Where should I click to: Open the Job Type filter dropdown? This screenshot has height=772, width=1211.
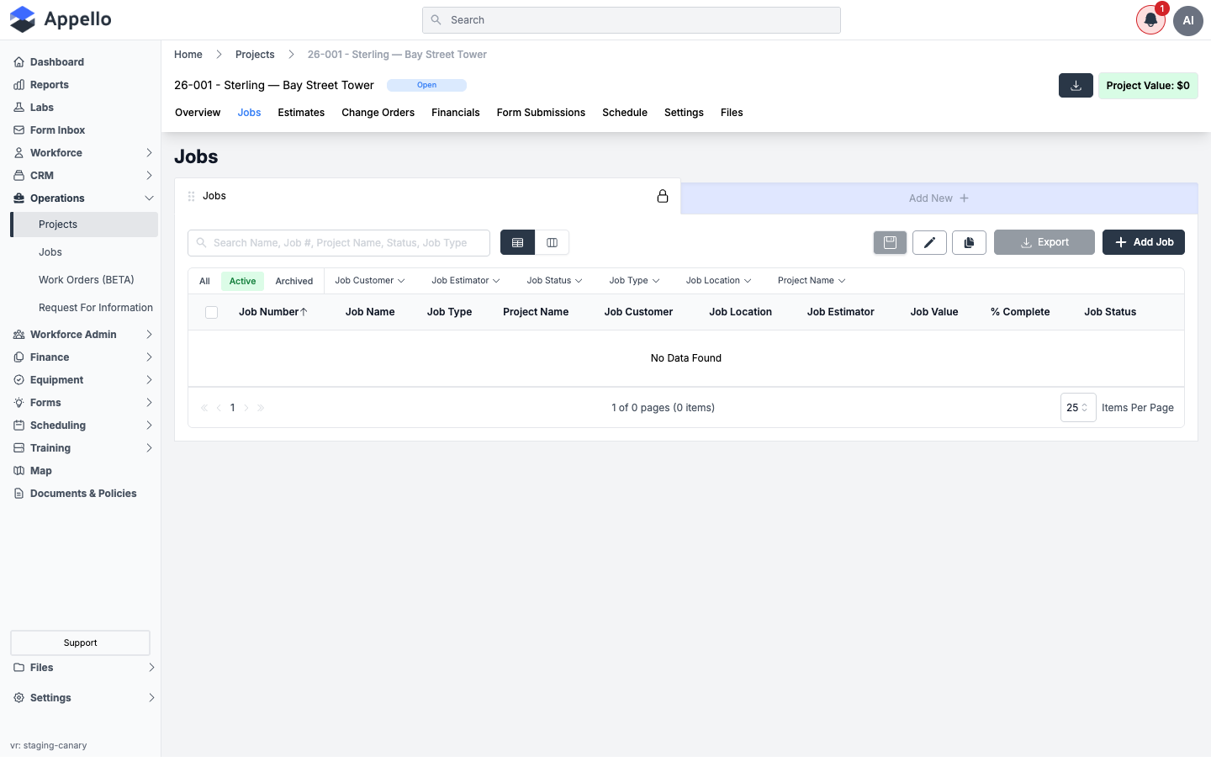click(x=635, y=281)
